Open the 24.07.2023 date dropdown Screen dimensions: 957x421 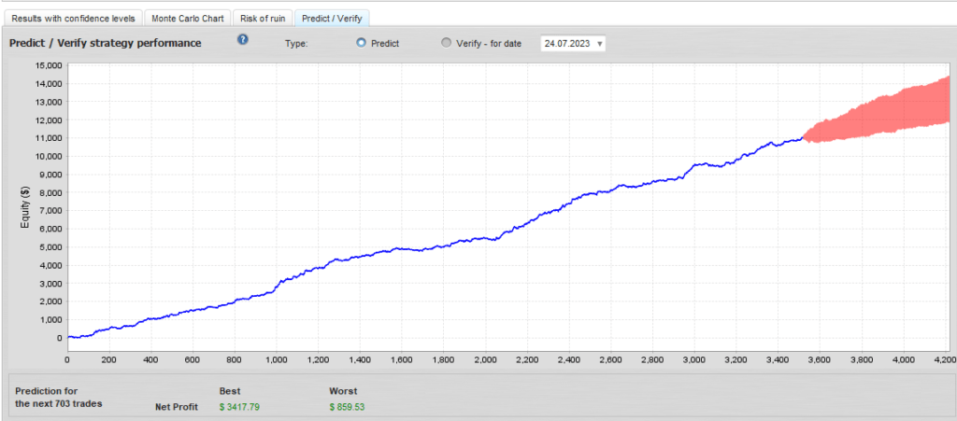(573, 44)
